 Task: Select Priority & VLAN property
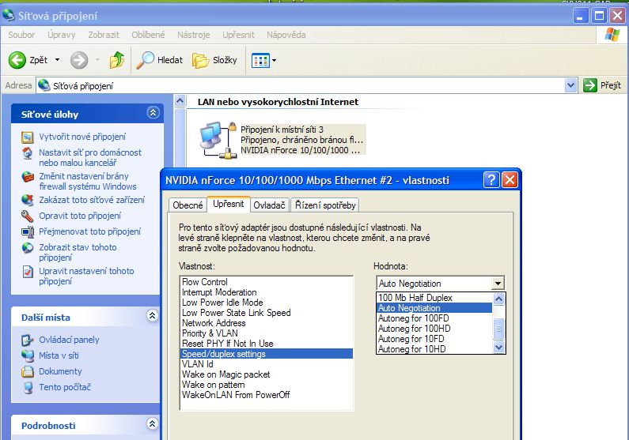point(267,333)
